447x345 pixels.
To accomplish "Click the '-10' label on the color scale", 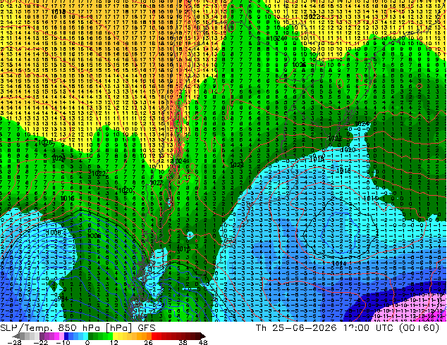I will pyautogui.click(x=63, y=342).
